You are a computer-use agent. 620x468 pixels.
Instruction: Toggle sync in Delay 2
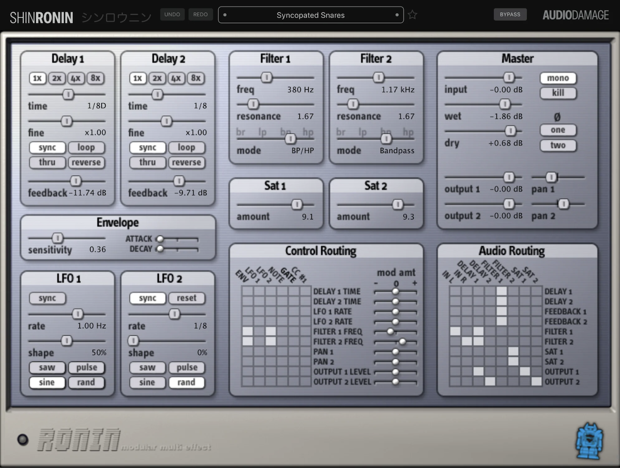coord(148,147)
